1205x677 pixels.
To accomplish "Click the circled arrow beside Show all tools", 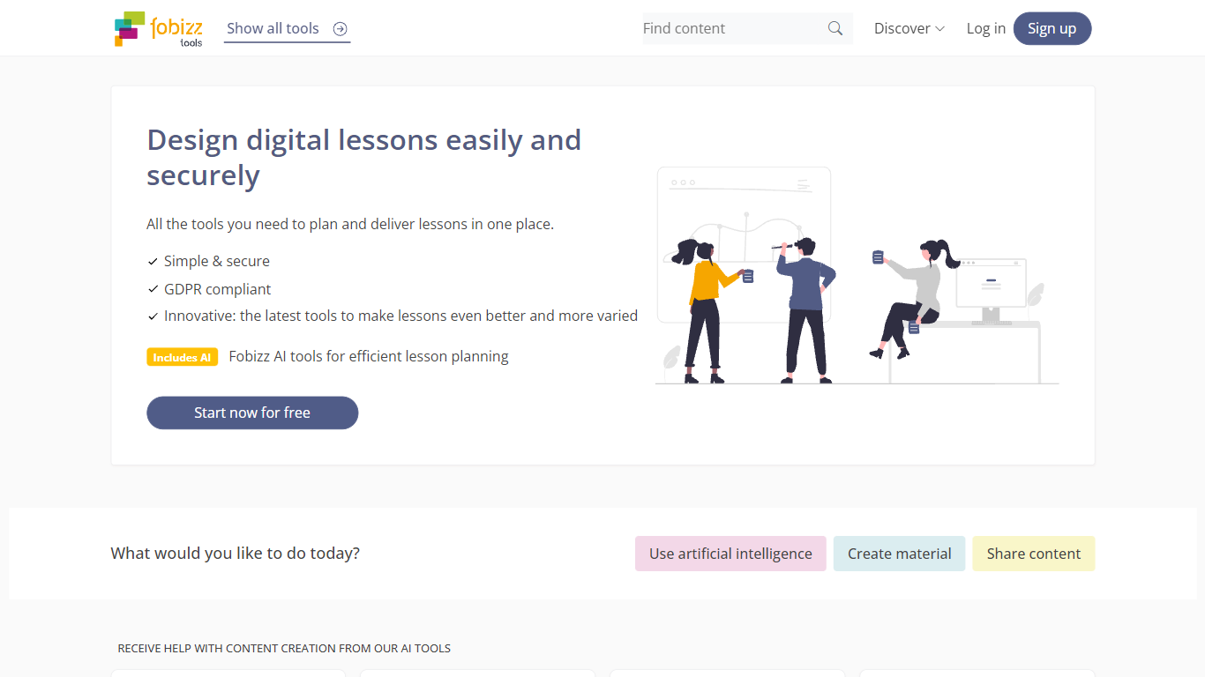I will [340, 29].
